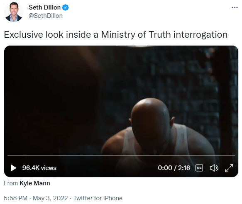Open the three-dot more options menu
Viewport: 242px width, 204px height.
[x=235, y=7]
